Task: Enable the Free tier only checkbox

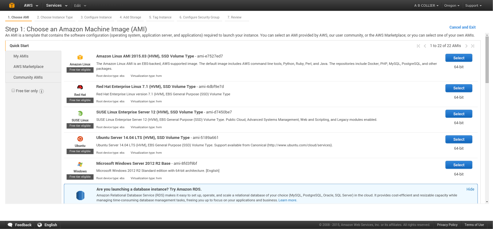Action: coord(13,91)
